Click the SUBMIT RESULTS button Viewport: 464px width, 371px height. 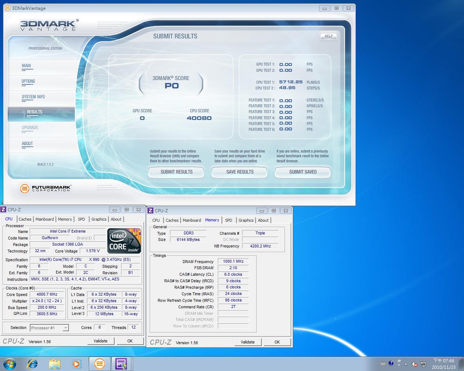(x=176, y=172)
